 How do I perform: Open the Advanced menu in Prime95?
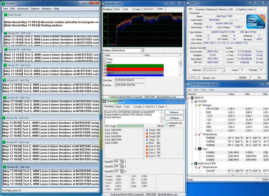point(22,8)
